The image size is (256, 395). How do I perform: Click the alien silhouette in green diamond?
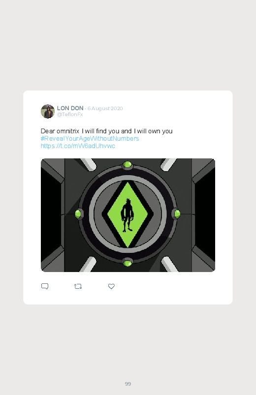(x=127, y=214)
